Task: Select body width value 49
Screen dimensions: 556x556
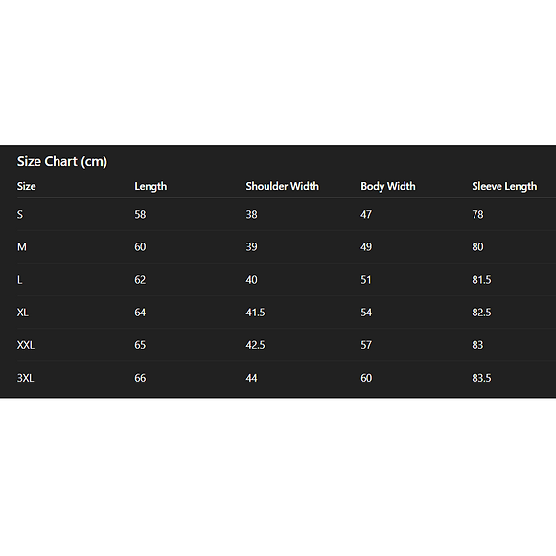Action: pyautogui.click(x=366, y=246)
